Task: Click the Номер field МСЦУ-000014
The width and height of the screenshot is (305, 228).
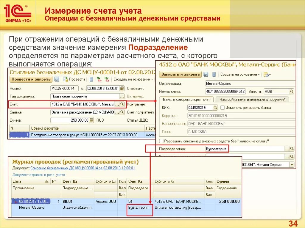Action: tap(64, 88)
